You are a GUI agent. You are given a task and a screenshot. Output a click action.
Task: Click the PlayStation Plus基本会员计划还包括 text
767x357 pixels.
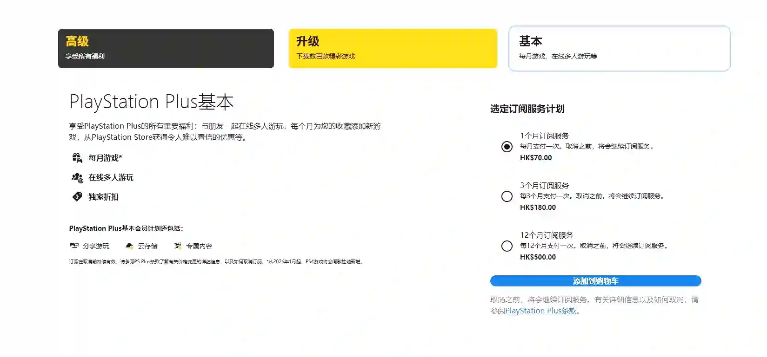[x=126, y=228]
